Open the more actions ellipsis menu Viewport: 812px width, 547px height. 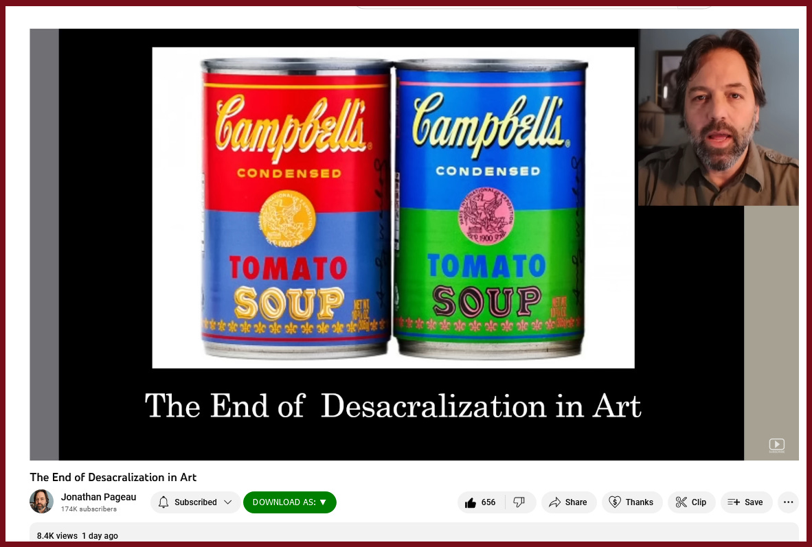[x=788, y=502]
